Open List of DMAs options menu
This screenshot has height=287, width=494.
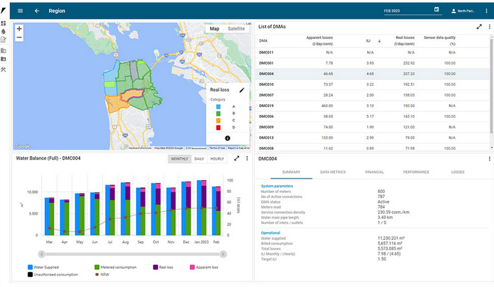(x=489, y=27)
